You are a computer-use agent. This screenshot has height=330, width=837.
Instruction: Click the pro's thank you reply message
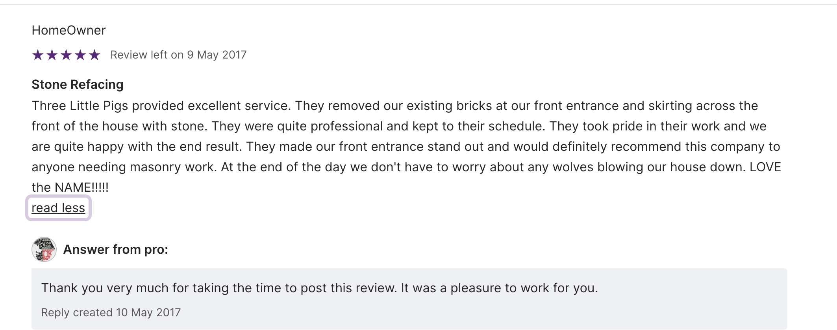coord(319,288)
